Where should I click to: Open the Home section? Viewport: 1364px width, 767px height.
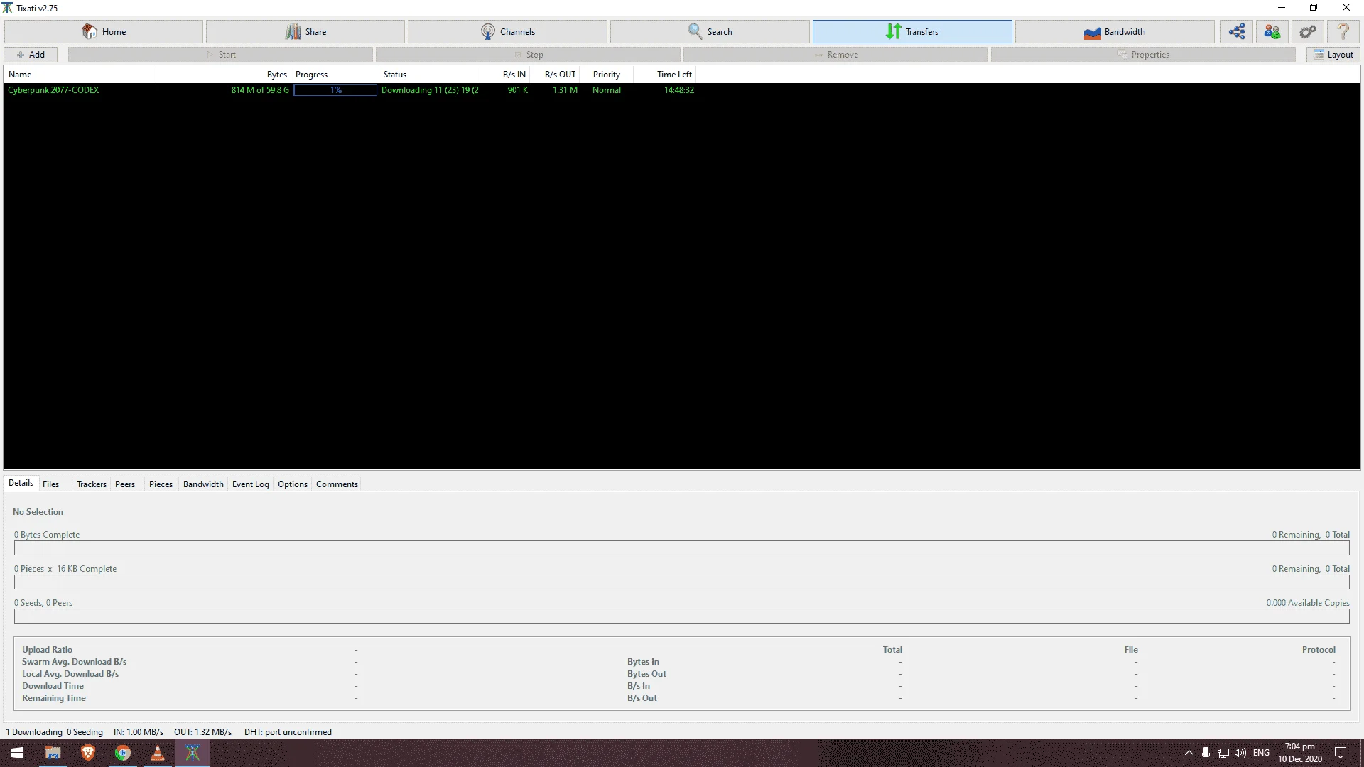(x=104, y=31)
